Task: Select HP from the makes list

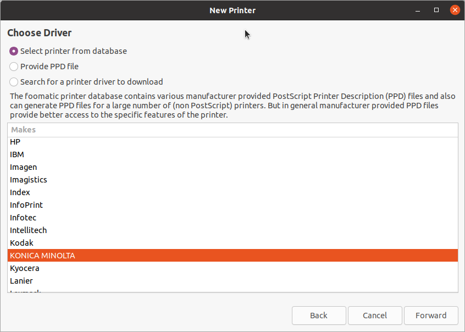Action: tap(15, 142)
